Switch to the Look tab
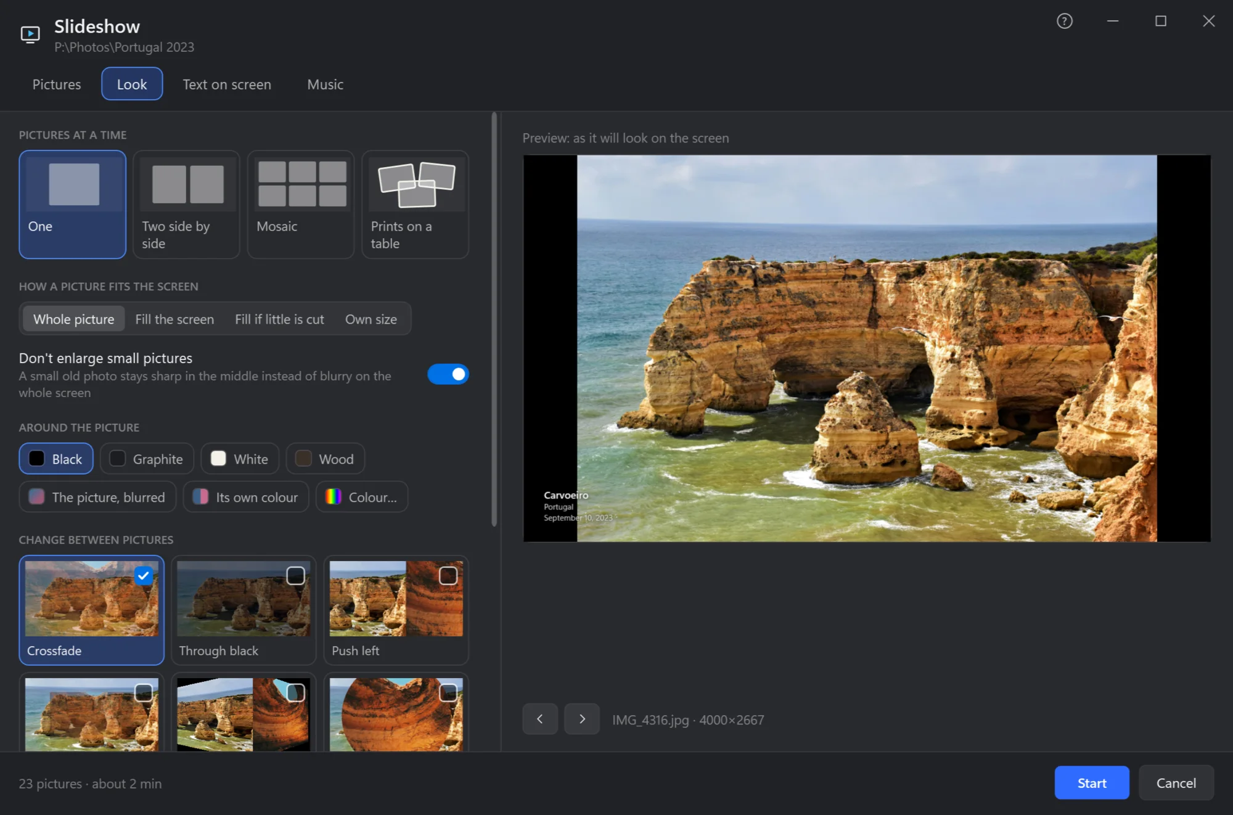1233x815 pixels. tap(132, 84)
